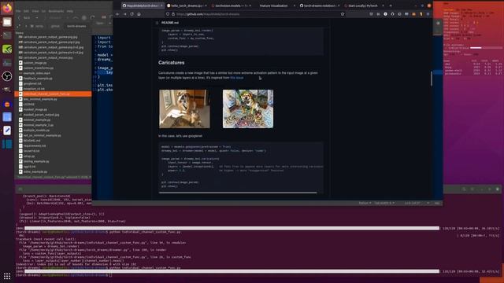The width and height of the screenshot is (504, 283).
Task: Launch the Terminal from the dock
Action: coord(7,35)
